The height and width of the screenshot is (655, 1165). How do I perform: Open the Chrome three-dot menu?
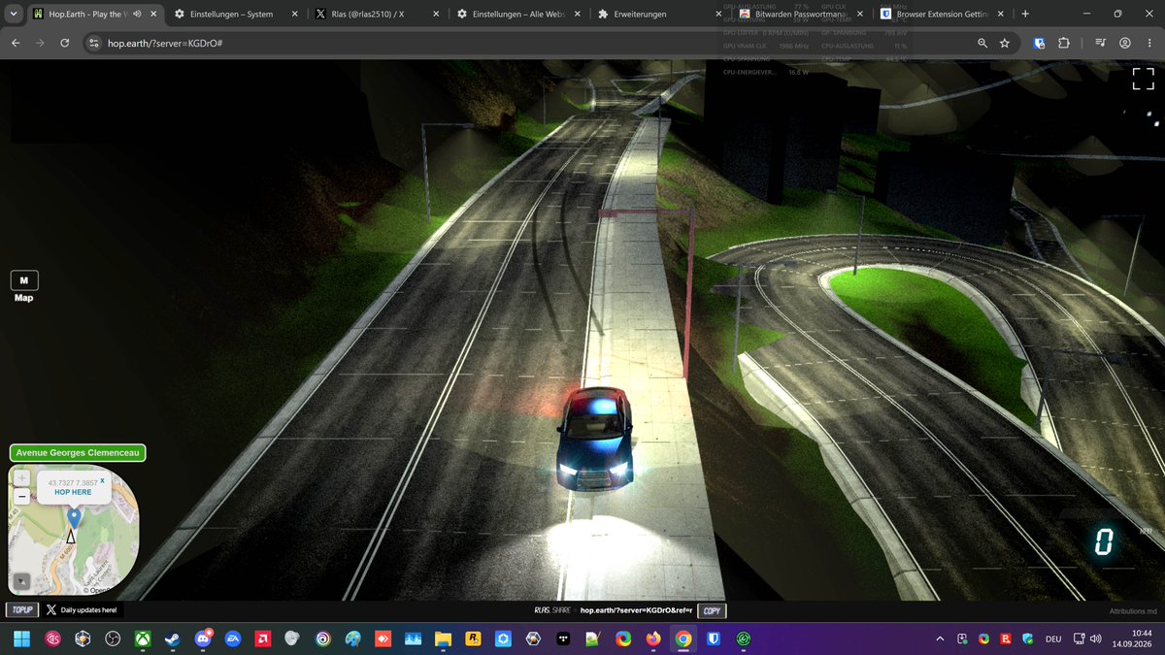point(1149,44)
